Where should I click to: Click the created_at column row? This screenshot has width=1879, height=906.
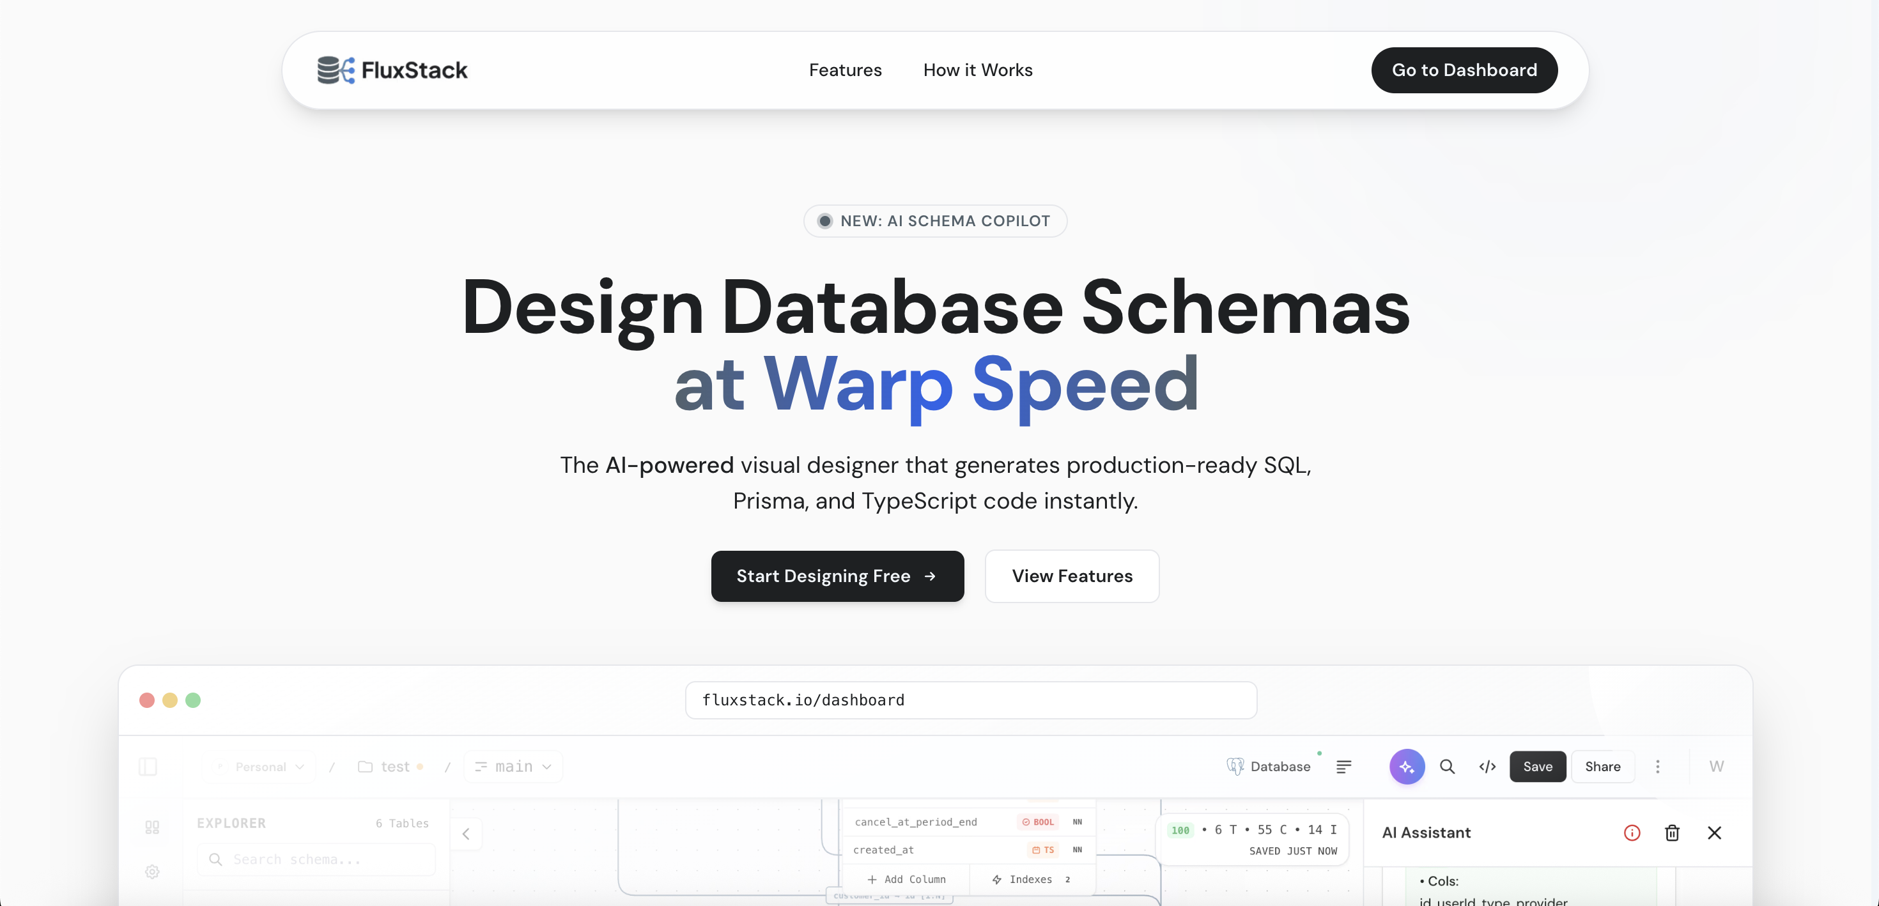pos(969,850)
